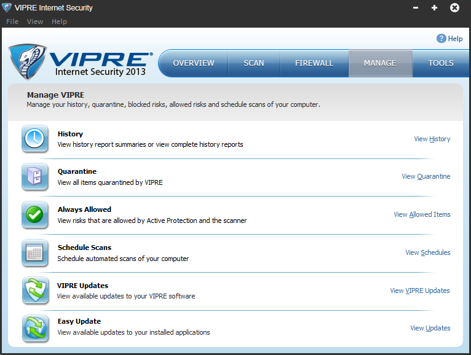The width and height of the screenshot is (471, 355).
Task: Click the History heading text
Action: 70,134
